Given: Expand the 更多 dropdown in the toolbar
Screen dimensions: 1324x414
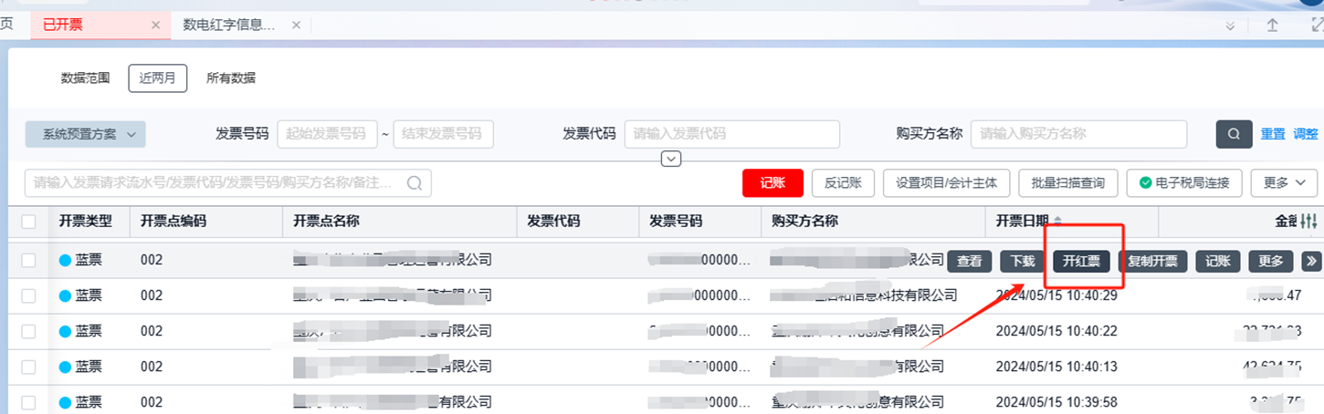Looking at the screenshot, I should point(1284,183).
